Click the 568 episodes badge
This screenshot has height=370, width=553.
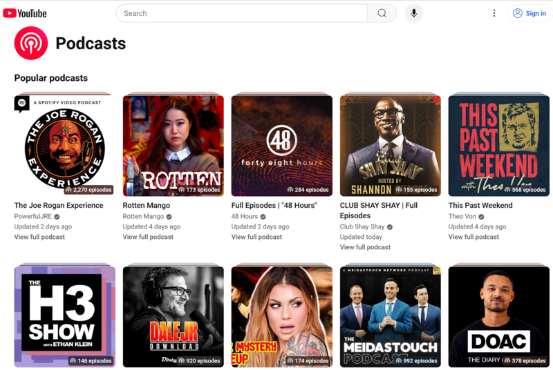(x=525, y=190)
